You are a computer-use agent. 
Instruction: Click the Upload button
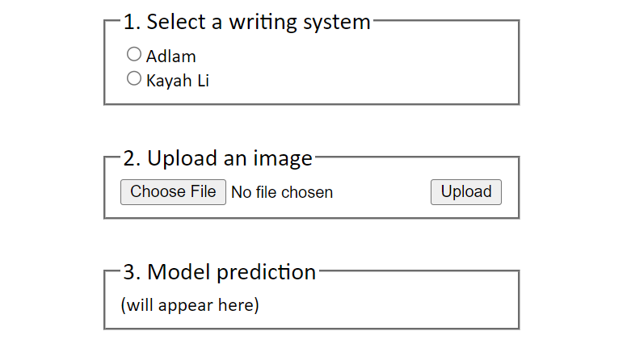(466, 192)
